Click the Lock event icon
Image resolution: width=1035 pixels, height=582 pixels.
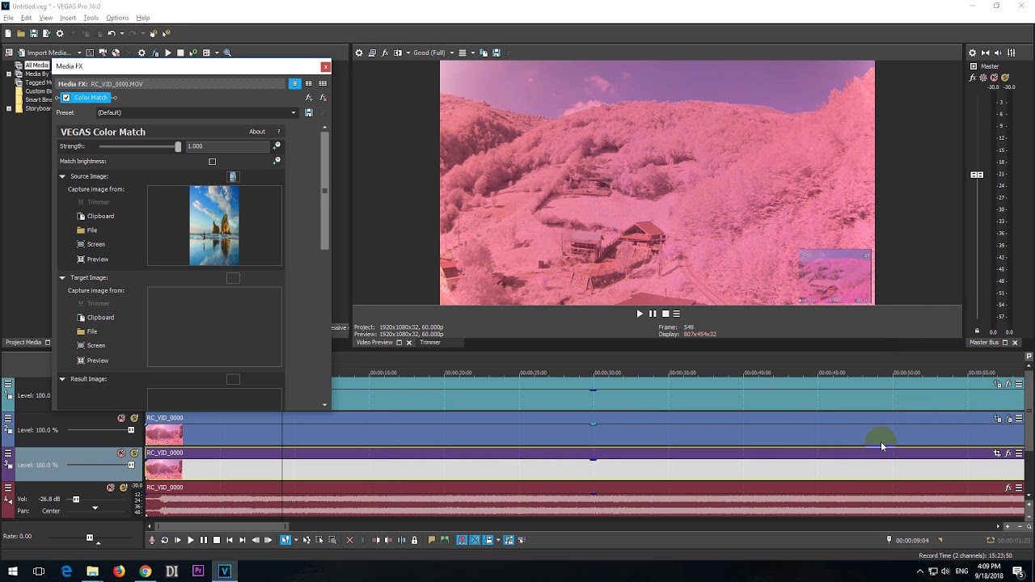pos(415,540)
